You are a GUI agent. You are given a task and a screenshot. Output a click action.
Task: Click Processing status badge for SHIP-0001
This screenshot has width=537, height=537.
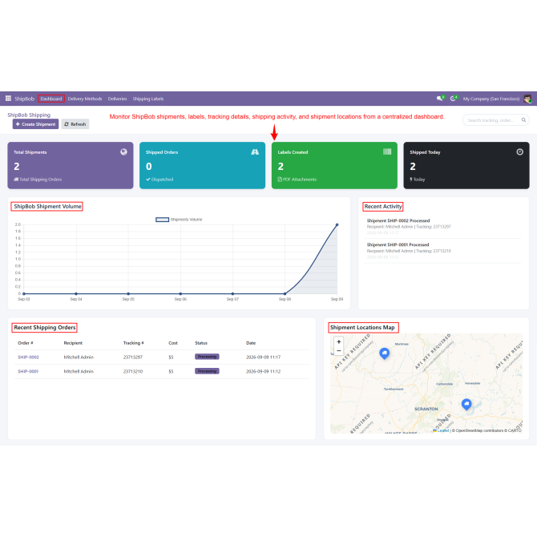tap(207, 371)
